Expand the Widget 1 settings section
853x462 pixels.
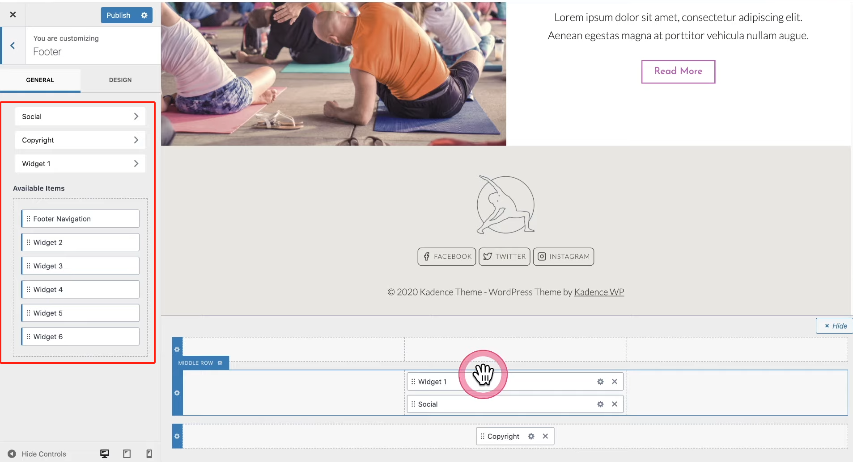tap(80, 164)
